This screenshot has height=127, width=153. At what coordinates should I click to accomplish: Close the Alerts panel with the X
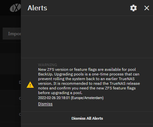click(147, 8)
